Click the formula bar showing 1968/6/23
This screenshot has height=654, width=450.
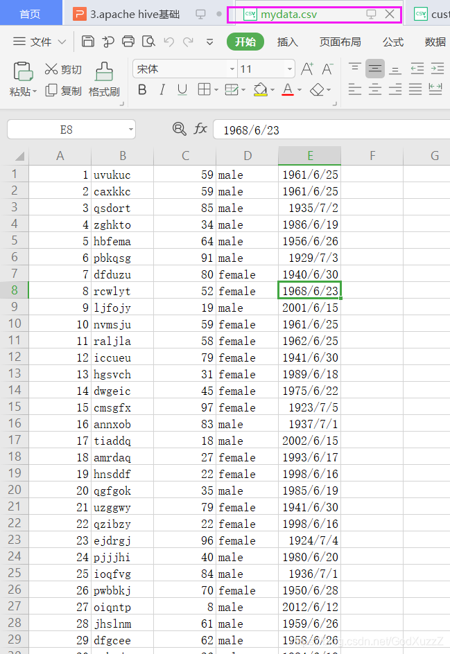point(331,130)
